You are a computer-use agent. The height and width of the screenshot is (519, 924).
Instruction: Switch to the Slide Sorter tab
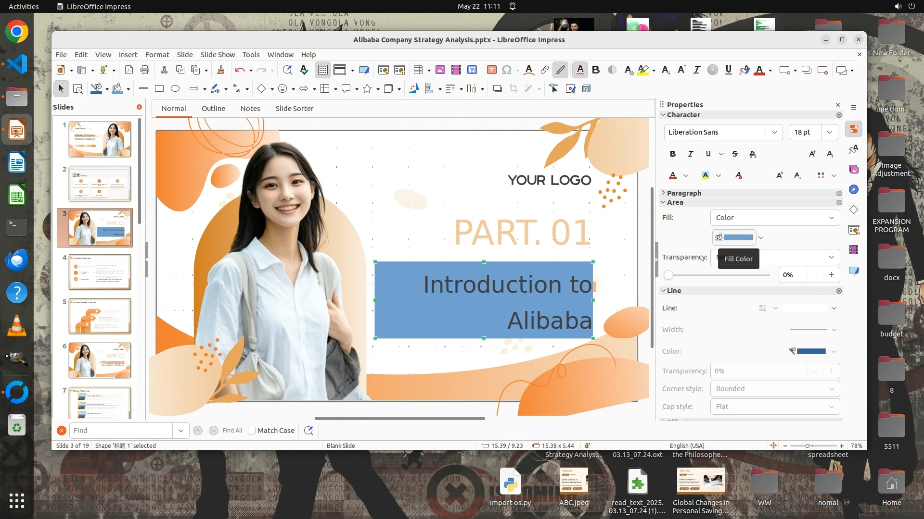[294, 109]
